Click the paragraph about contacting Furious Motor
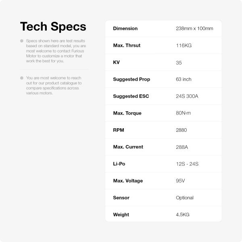 point(56,51)
